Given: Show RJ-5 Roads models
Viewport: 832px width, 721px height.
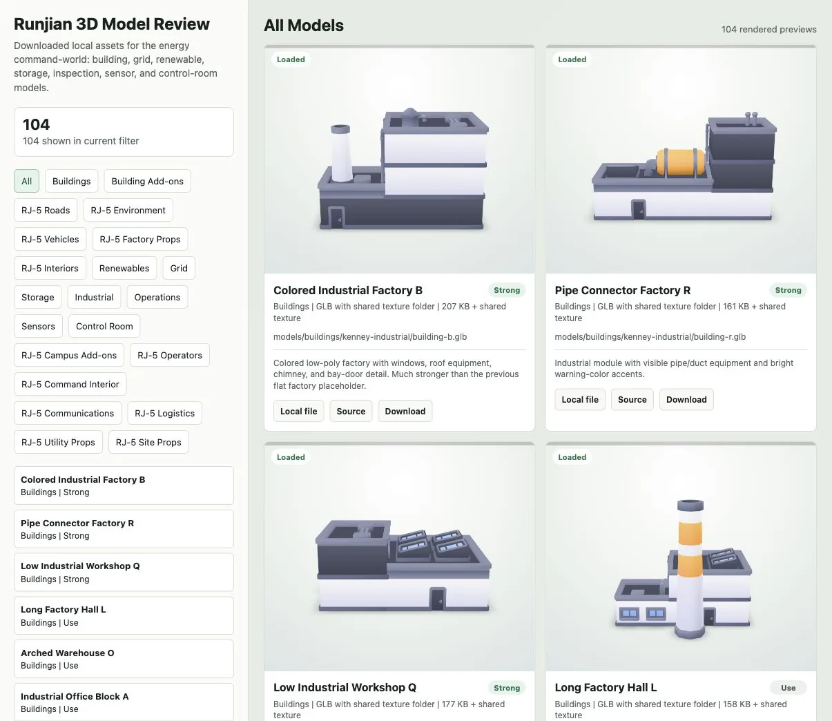Looking at the screenshot, I should [46, 210].
